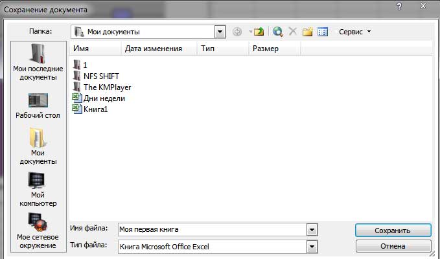Click the Up One Level folder icon

click(x=260, y=31)
